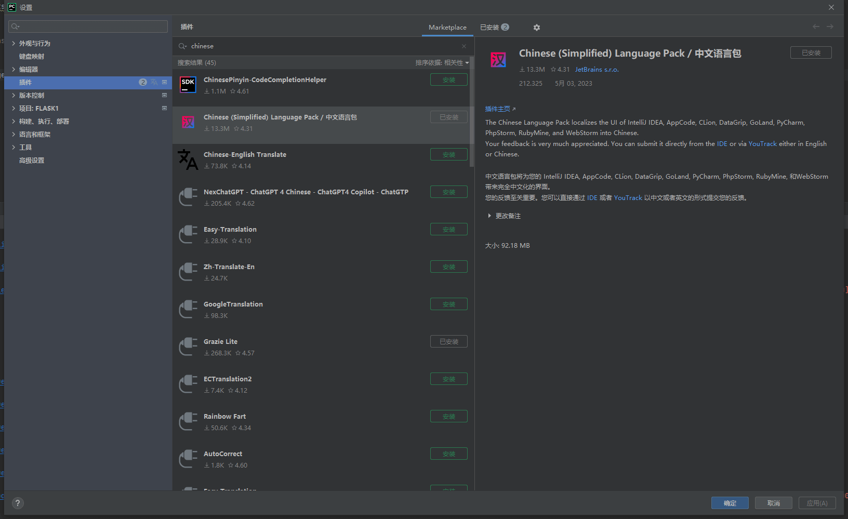Install Chinese-English Translate plugin
This screenshot has width=848, height=519.
(x=448, y=154)
